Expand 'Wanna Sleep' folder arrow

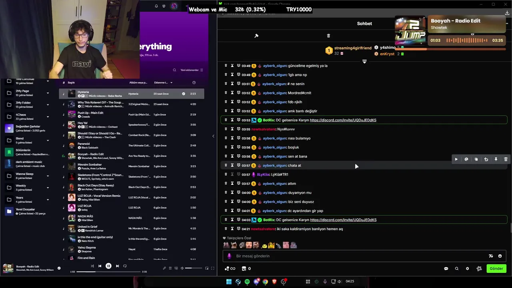pyautogui.click(x=48, y=176)
